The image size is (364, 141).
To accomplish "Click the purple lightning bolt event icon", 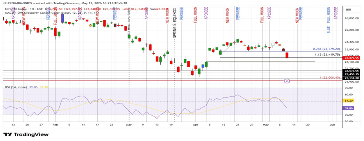I will tap(287, 81).
